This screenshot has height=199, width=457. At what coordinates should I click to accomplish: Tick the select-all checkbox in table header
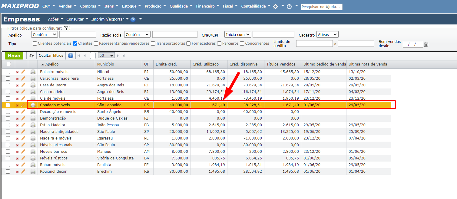pyautogui.click(x=9, y=64)
